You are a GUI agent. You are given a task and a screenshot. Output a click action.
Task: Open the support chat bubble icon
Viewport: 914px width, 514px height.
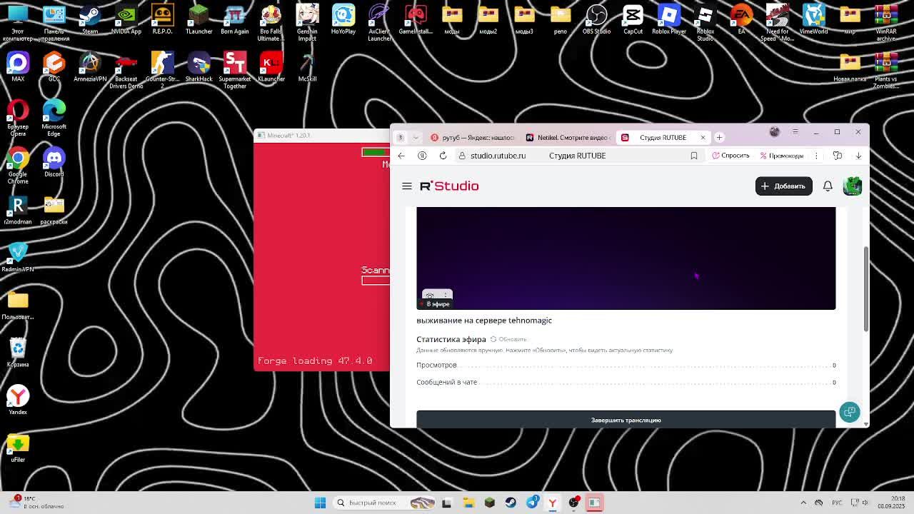pos(849,412)
